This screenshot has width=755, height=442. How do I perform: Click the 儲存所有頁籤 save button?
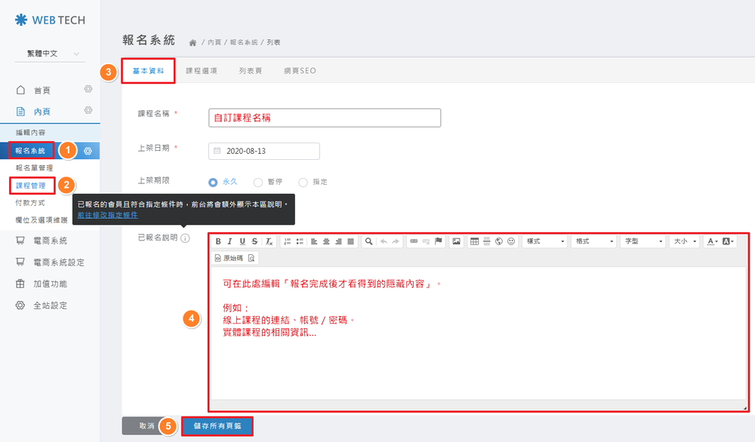point(217,426)
